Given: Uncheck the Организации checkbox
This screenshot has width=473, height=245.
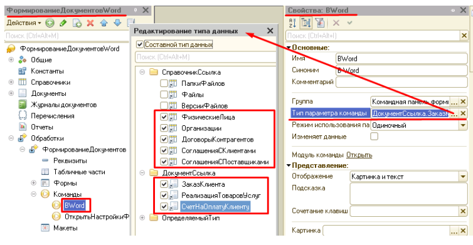Looking at the screenshot, I should coord(164,128).
